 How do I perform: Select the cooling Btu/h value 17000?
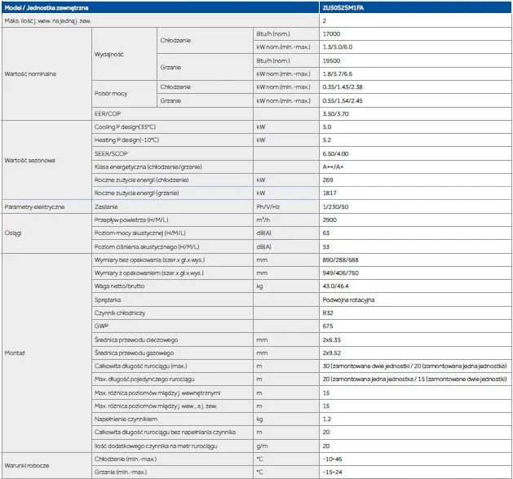click(x=331, y=34)
